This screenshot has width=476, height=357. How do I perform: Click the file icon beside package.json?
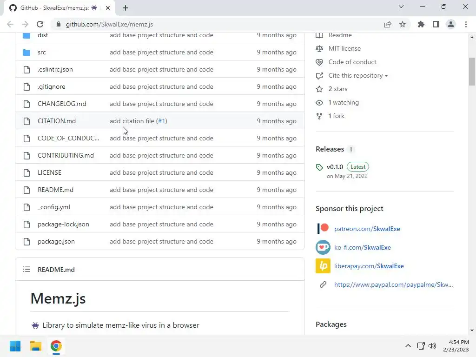26,242
